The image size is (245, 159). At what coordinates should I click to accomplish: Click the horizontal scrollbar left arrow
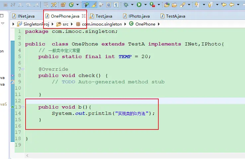(27, 155)
